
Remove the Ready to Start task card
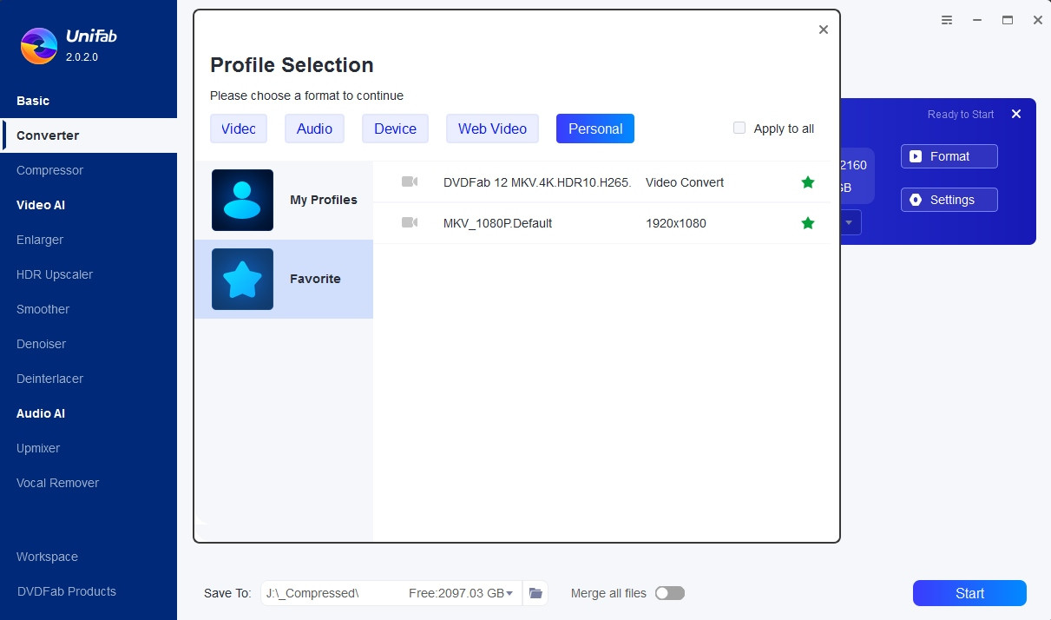(1016, 114)
